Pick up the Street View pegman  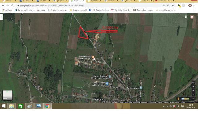coord(178,99)
